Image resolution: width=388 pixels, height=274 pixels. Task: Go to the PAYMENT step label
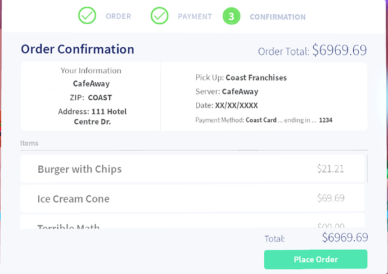click(195, 16)
